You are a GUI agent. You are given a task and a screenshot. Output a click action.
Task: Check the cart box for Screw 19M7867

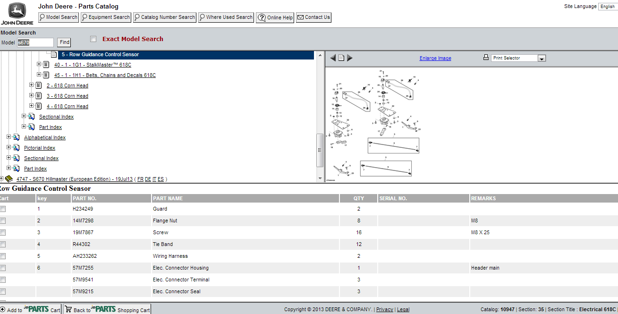[x=3, y=232]
